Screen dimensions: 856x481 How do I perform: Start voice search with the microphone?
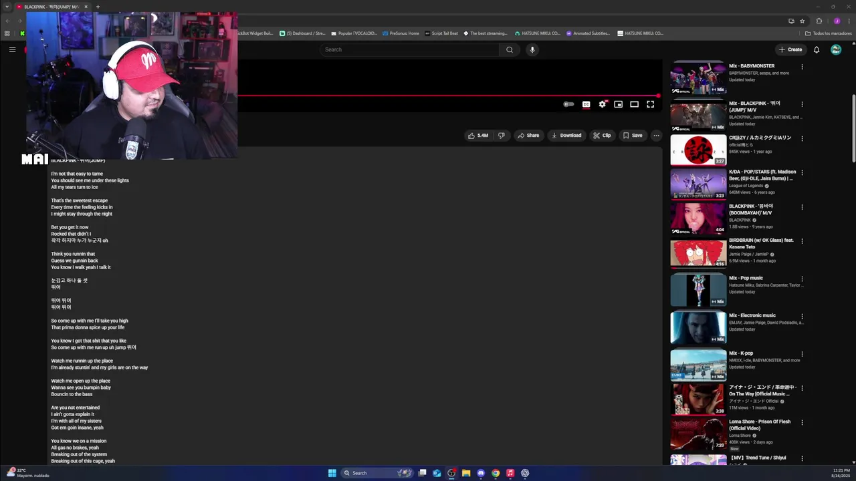tap(532, 49)
